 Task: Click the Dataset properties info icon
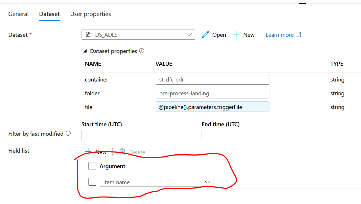(x=142, y=51)
